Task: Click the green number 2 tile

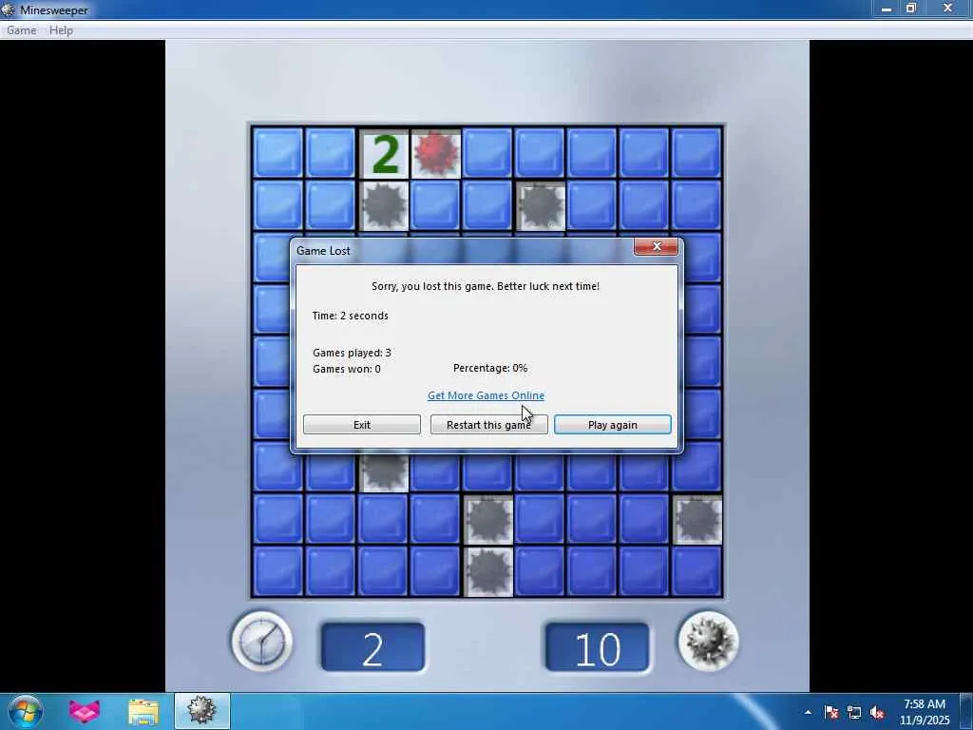Action: point(384,153)
